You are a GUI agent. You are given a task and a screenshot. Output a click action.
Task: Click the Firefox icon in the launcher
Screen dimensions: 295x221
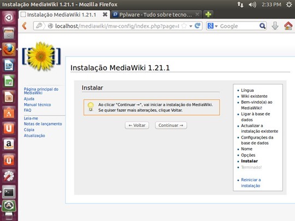point(9,49)
